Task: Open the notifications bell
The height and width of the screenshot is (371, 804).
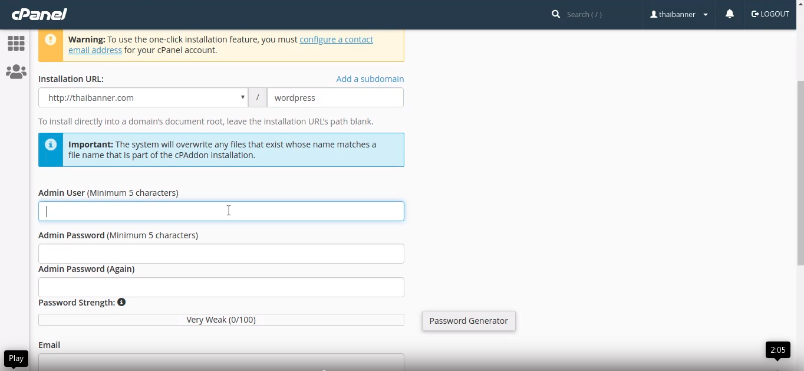Action: point(729,14)
